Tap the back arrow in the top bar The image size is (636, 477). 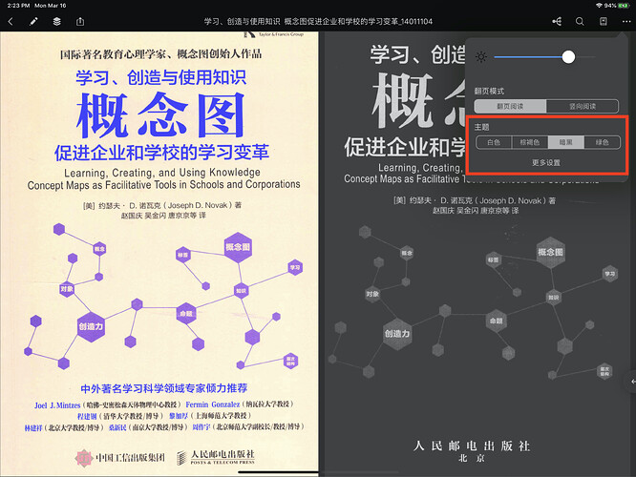11,22
